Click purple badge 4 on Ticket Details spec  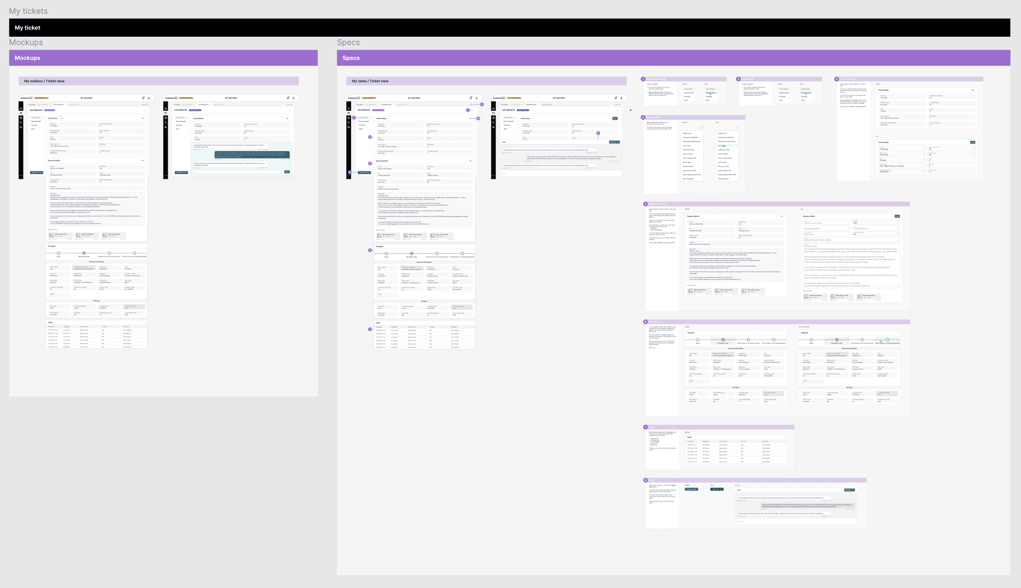pyautogui.click(x=837, y=79)
